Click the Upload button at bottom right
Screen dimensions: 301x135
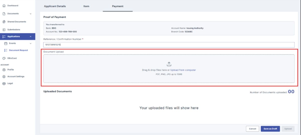tap(288, 129)
